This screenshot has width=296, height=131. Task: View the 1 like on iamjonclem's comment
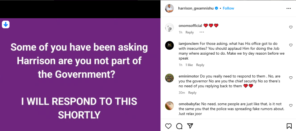[189, 65]
